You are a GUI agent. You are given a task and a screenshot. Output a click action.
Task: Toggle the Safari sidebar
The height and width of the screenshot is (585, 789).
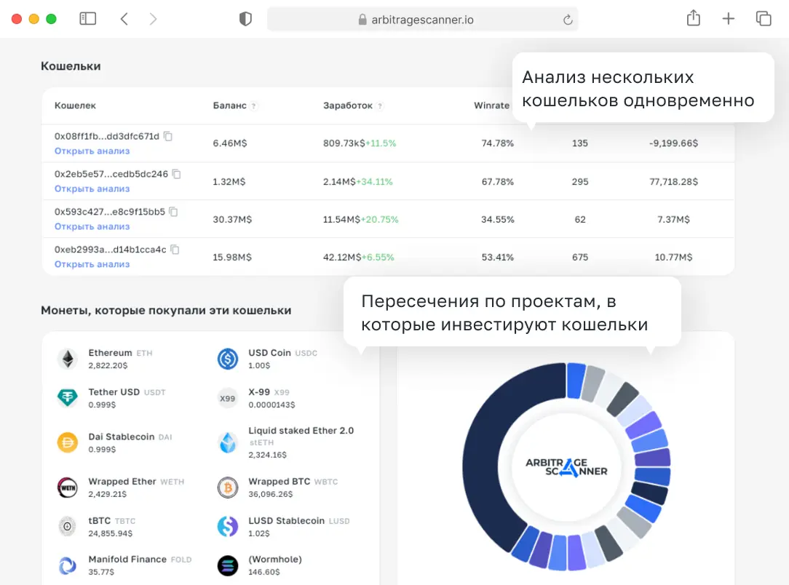[x=87, y=18]
